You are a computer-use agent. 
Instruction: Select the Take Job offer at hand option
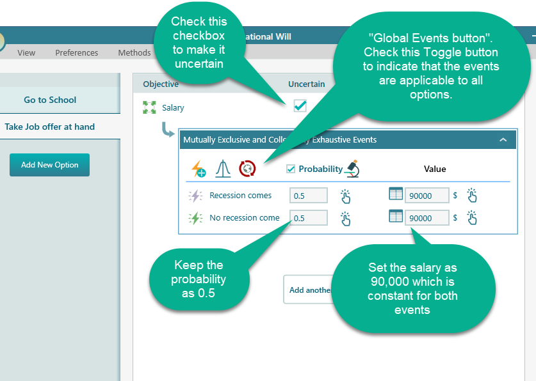[x=50, y=127]
